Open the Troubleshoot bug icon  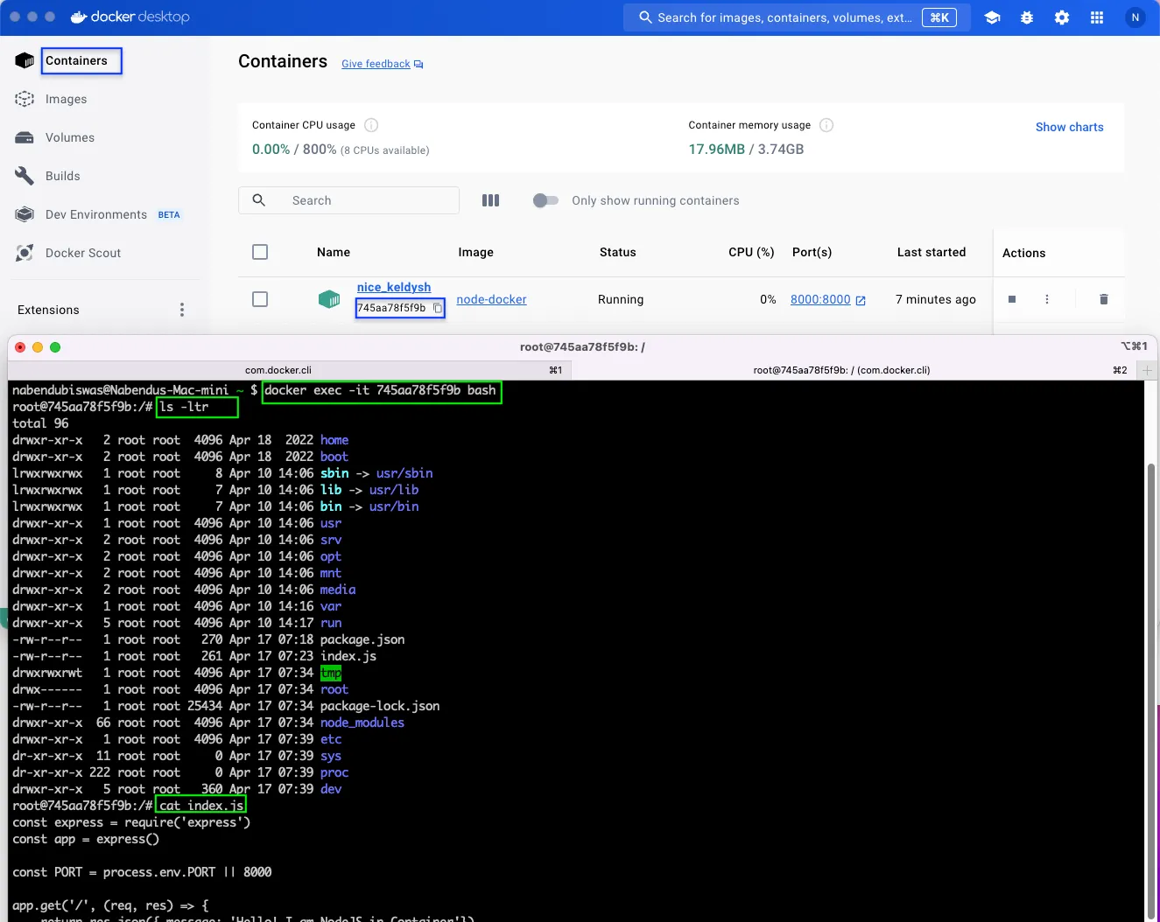(1027, 17)
